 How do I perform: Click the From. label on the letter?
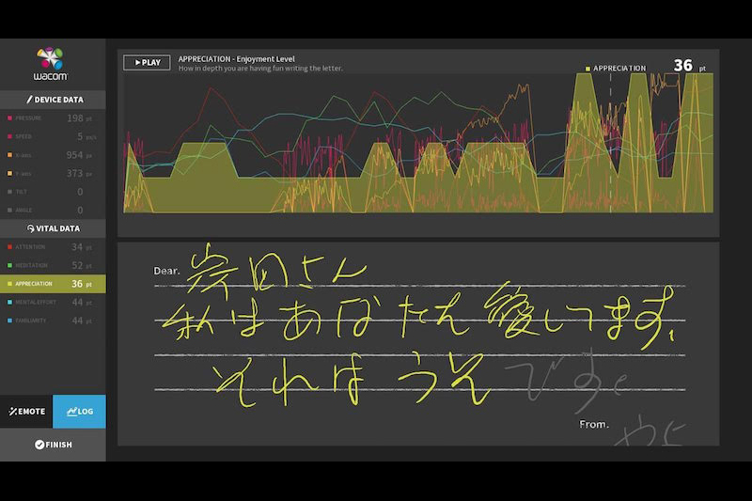(x=594, y=424)
